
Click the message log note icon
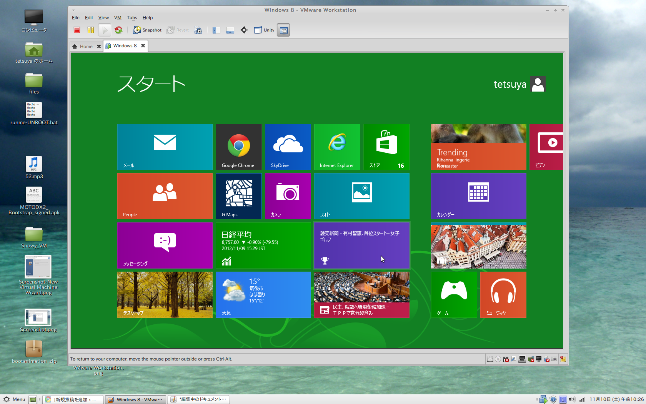tap(563, 359)
